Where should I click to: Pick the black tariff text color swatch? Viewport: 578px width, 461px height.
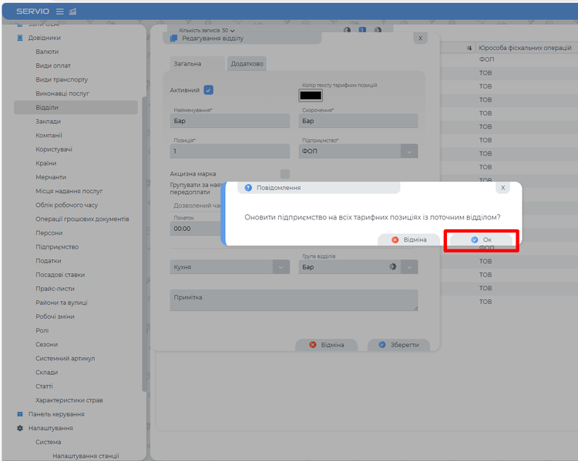click(x=311, y=95)
